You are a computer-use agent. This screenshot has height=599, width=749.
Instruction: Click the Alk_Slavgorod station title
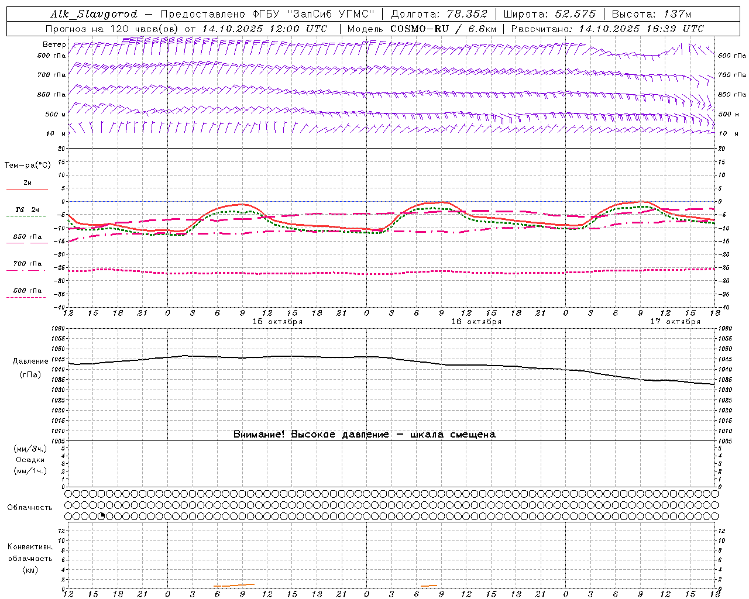94,14
